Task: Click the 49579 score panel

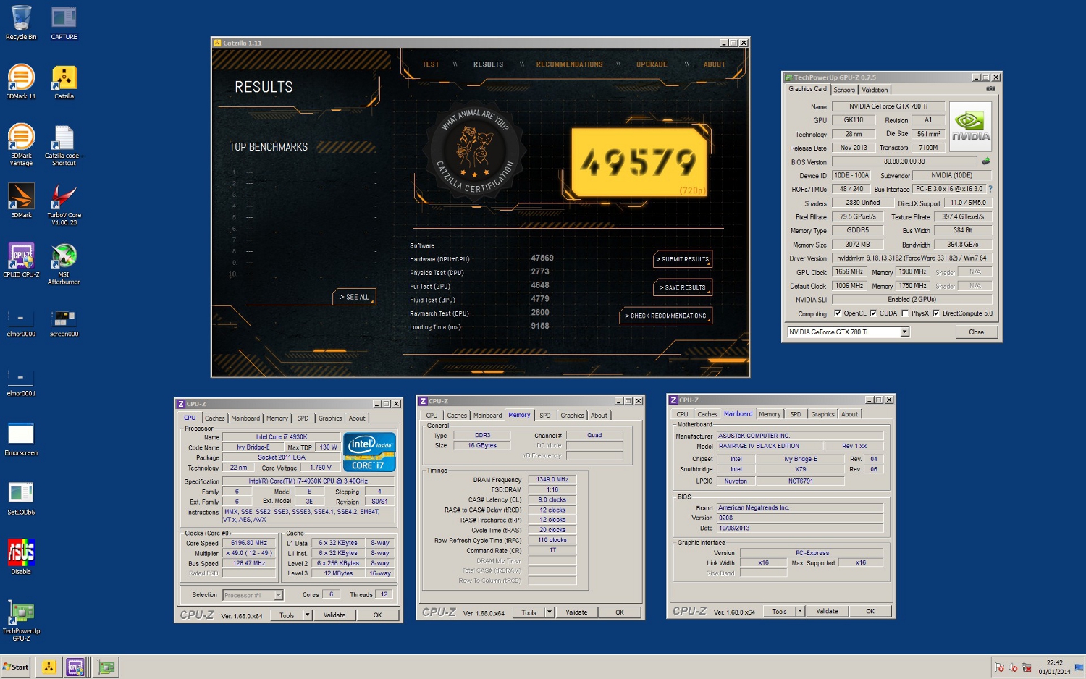Action: click(638, 163)
